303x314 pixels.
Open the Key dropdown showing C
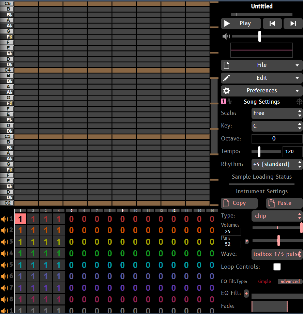277,126
